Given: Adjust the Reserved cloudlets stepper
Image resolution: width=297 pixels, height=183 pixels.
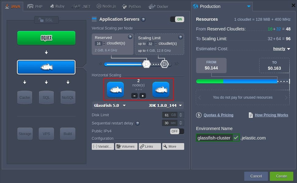Looking at the screenshot, I should [x=104, y=44].
